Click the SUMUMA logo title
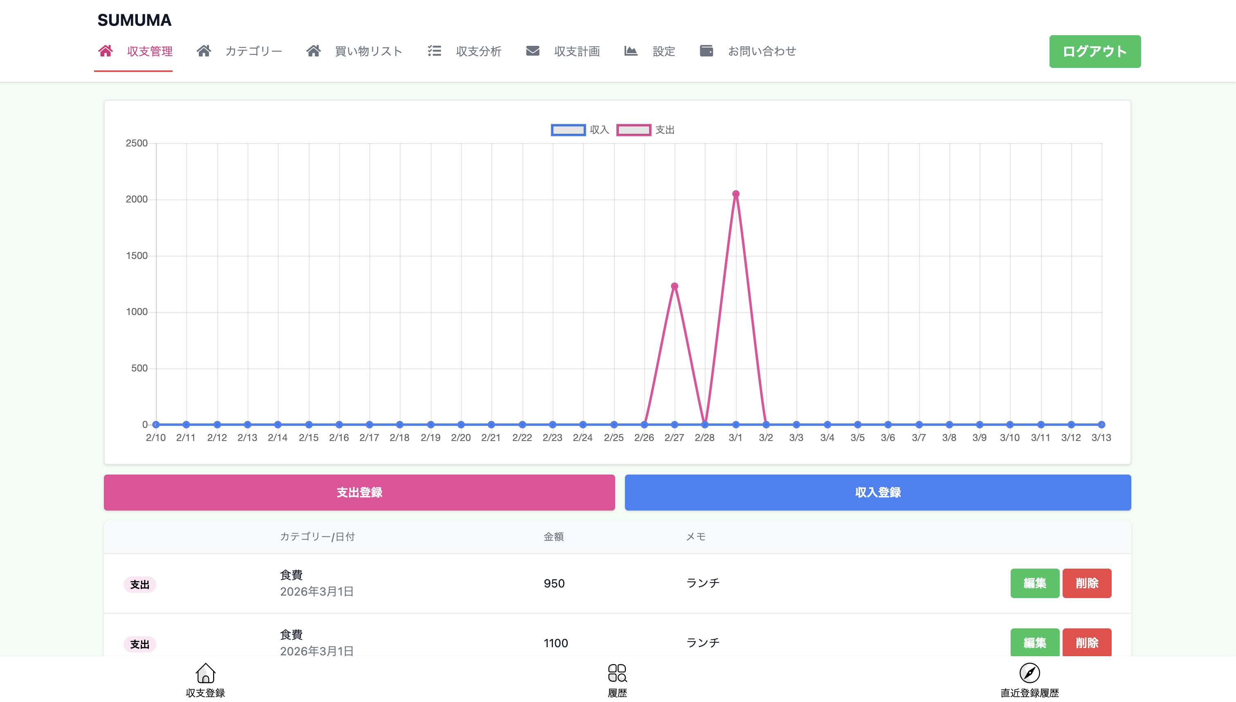Viewport: 1236px width, 702px height. coord(135,20)
